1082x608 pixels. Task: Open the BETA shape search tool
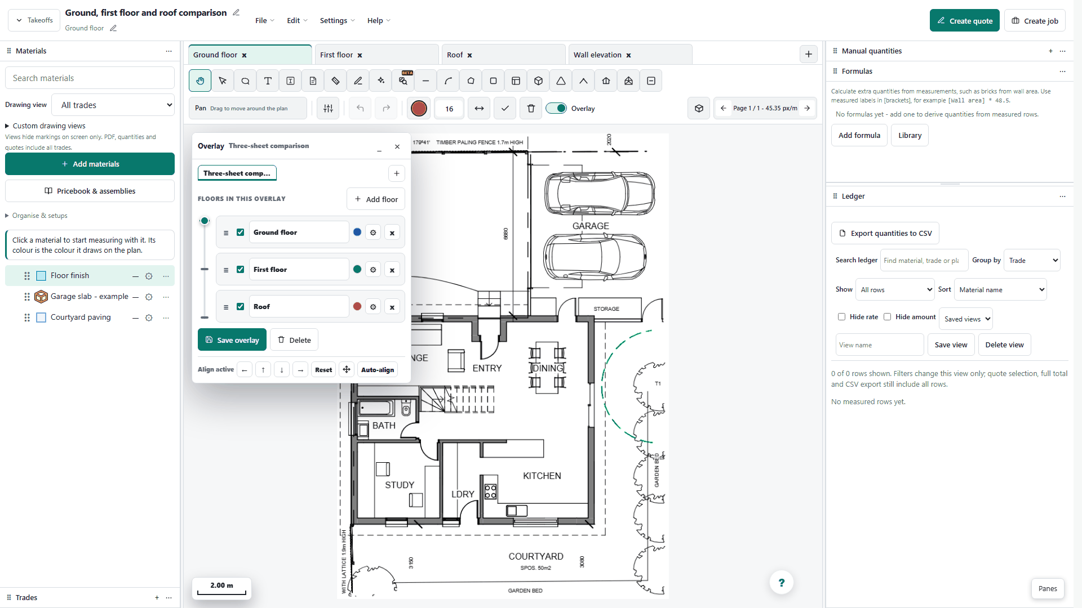403,81
